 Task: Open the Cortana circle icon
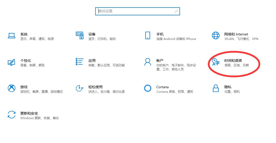[x=147, y=88]
